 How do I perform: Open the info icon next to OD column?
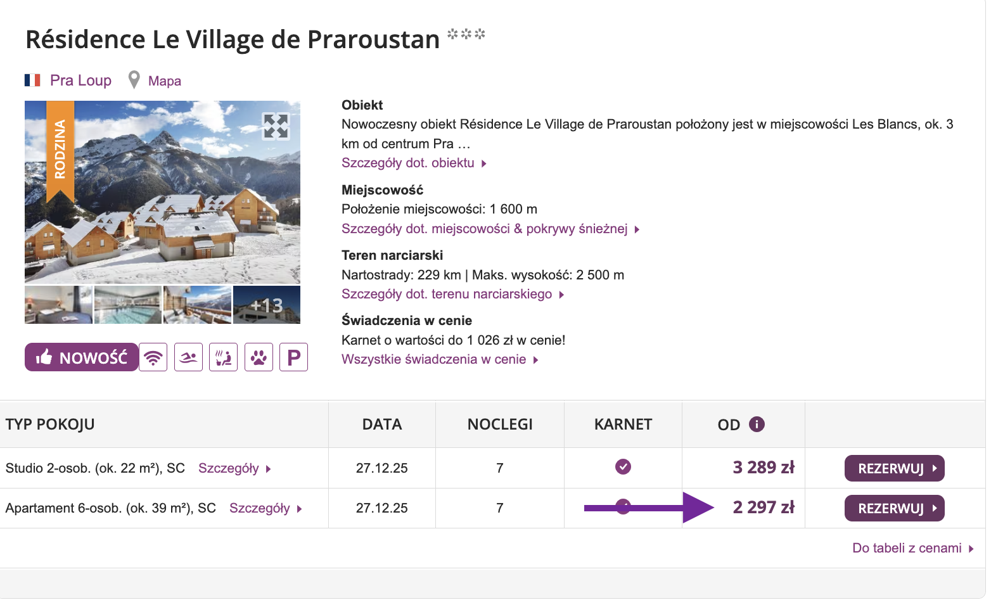[758, 424]
